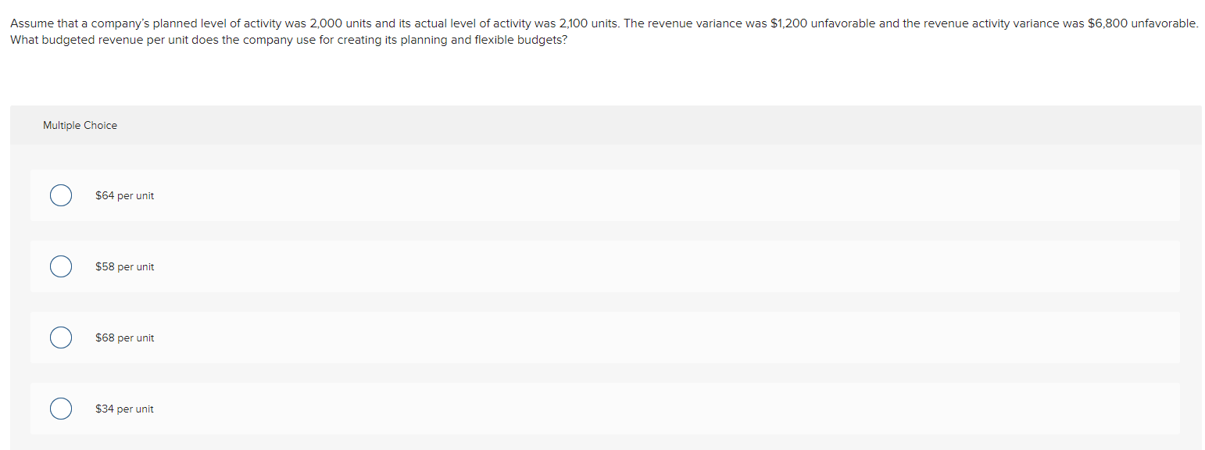Image resolution: width=1205 pixels, height=450 pixels.
Task: Select the $68 per unit radio button
Action: [60, 337]
